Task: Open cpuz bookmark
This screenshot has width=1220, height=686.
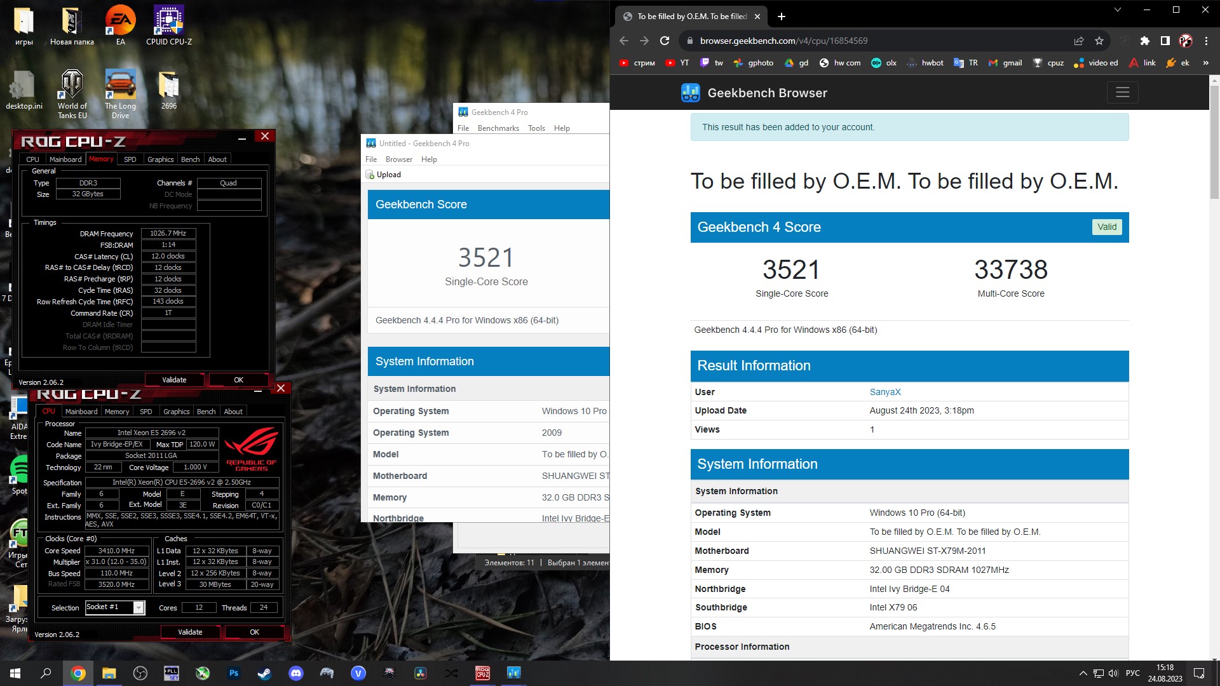Action: click(x=1048, y=63)
